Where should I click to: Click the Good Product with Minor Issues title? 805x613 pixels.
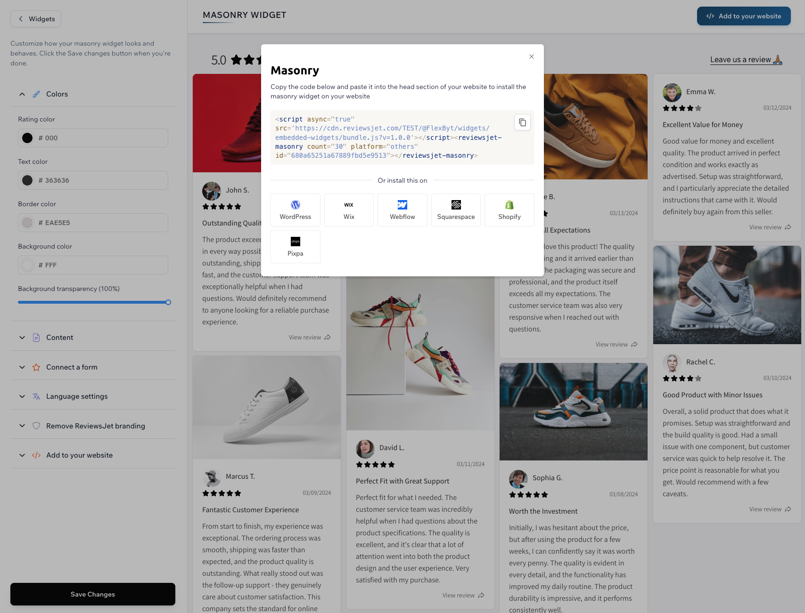(713, 395)
